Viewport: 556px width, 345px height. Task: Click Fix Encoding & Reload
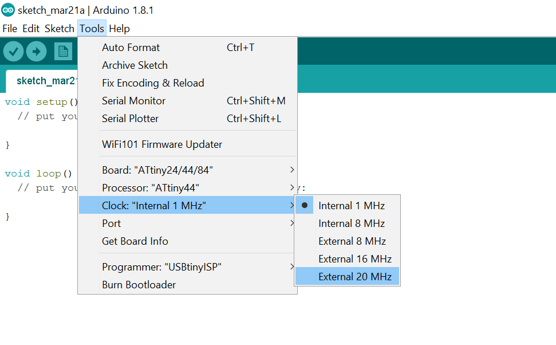point(188,83)
